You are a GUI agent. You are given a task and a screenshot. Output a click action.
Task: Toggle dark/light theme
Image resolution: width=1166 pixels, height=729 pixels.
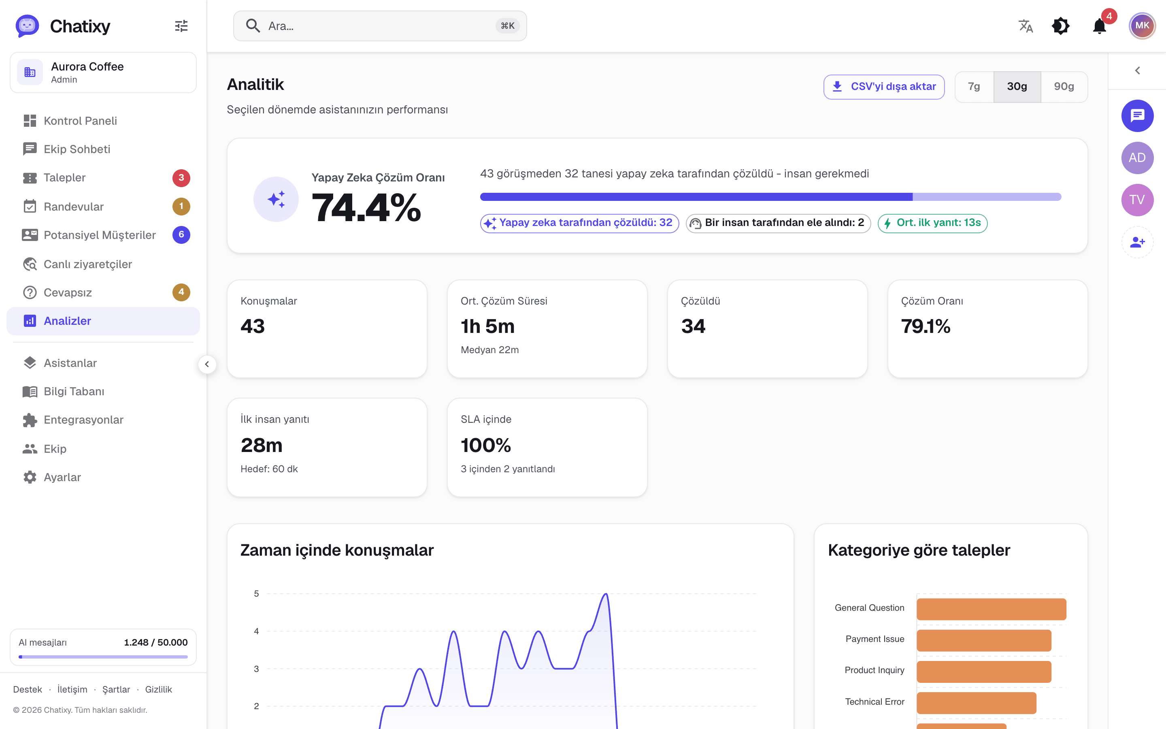tap(1060, 26)
